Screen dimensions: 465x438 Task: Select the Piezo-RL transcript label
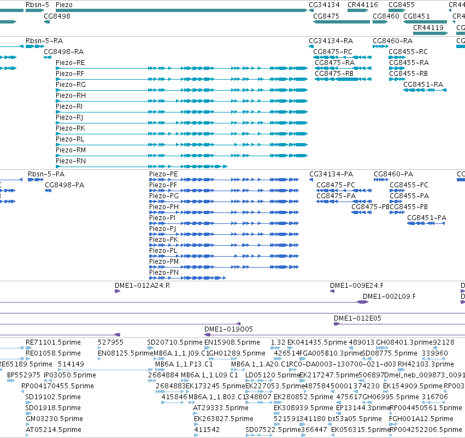(70, 140)
